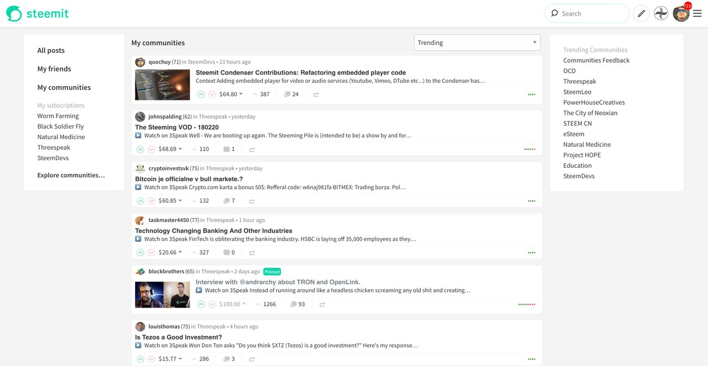Open STEEM CN trending community
708x366 pixels.
click(577, 123)
